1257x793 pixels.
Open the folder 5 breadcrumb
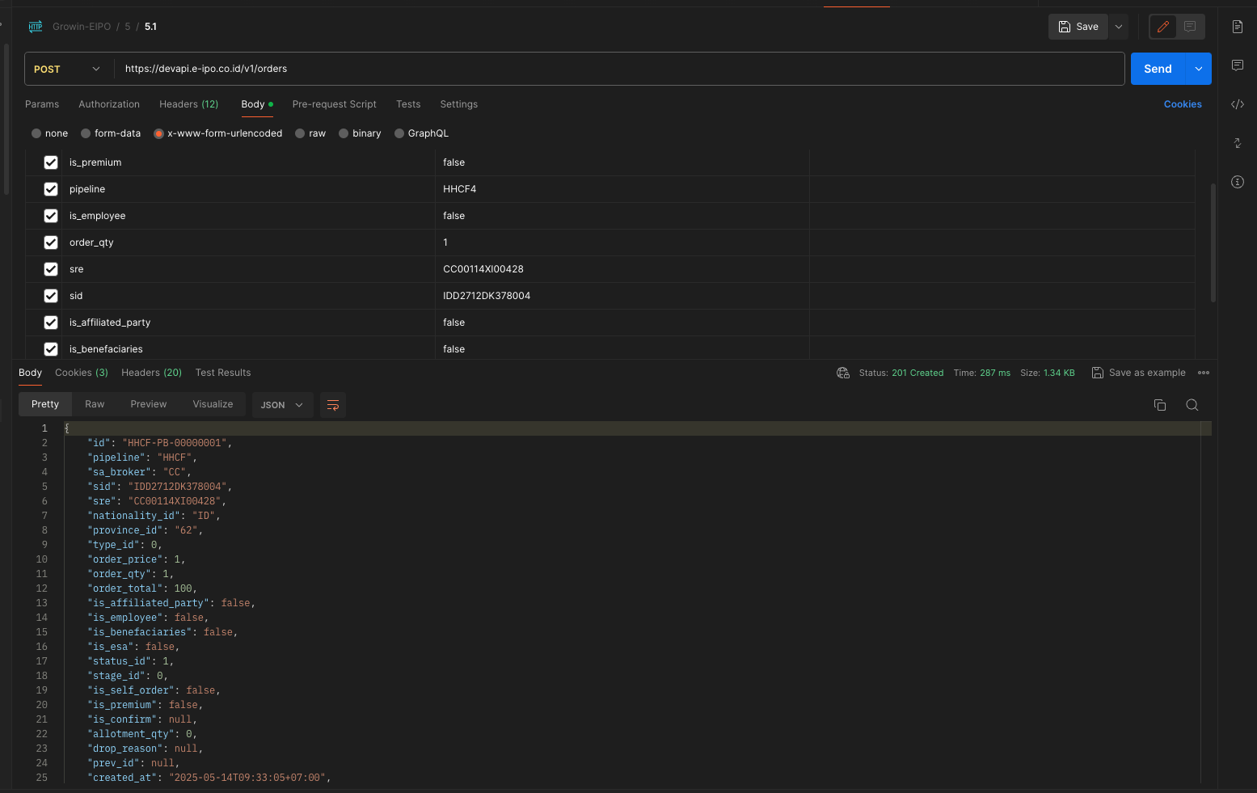[128, 27]
